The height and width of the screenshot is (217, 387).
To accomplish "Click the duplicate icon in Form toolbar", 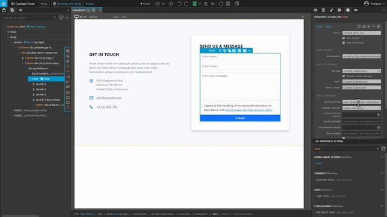I will tap(224, 51).
